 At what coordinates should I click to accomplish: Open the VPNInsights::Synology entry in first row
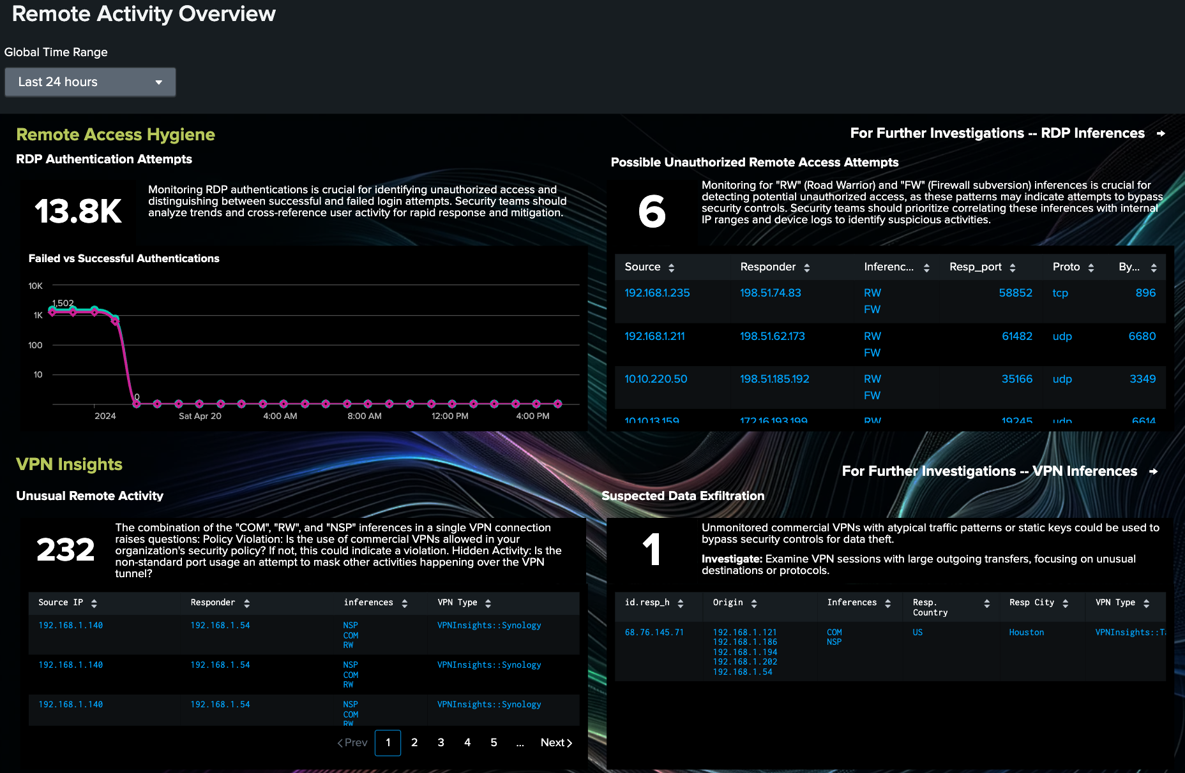coord(489,626)
